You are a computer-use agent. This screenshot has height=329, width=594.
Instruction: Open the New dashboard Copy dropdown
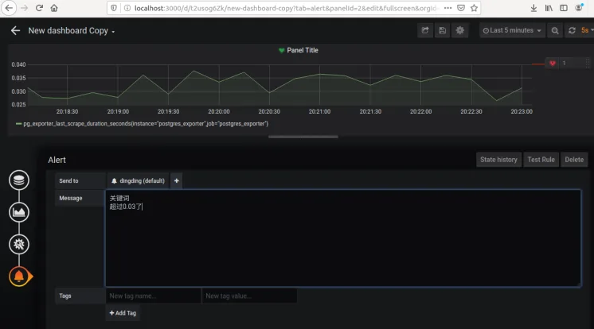(71, 31)
